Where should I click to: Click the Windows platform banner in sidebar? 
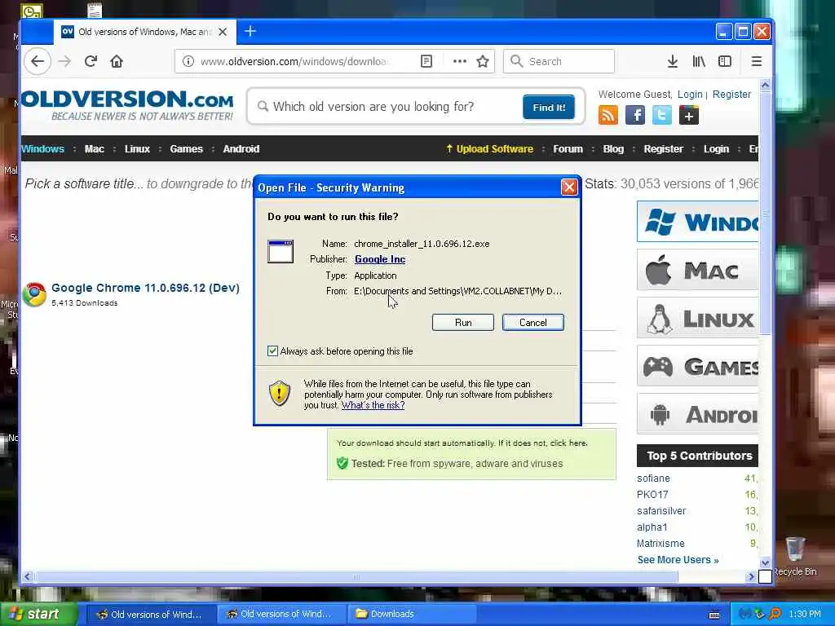click(x=698, y=222)
